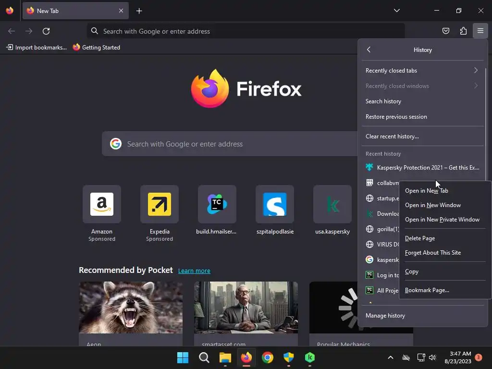Select the New Tab tab
Screen dimensions: 492x369
click(75, 11)
